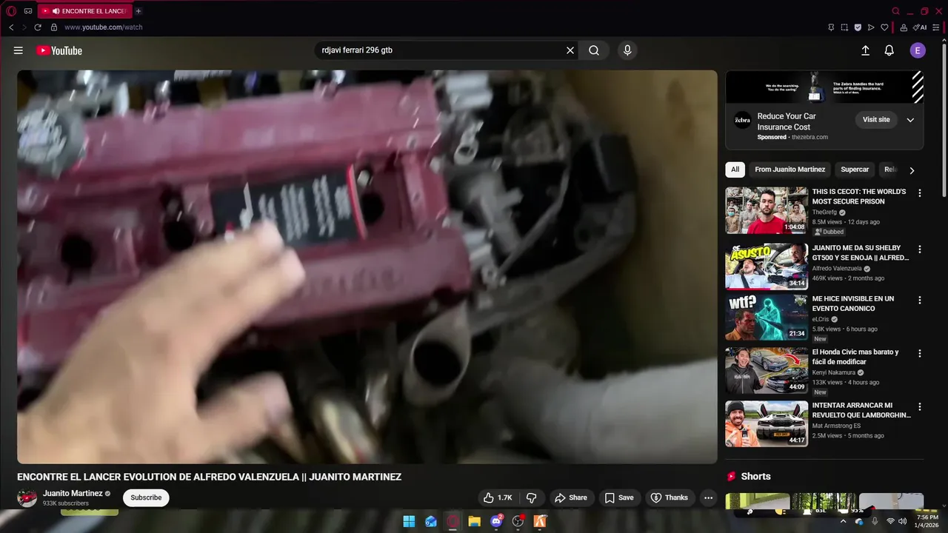Submit search with the magnifier button
Screen dimensions: 948x533
coord(594,50)
